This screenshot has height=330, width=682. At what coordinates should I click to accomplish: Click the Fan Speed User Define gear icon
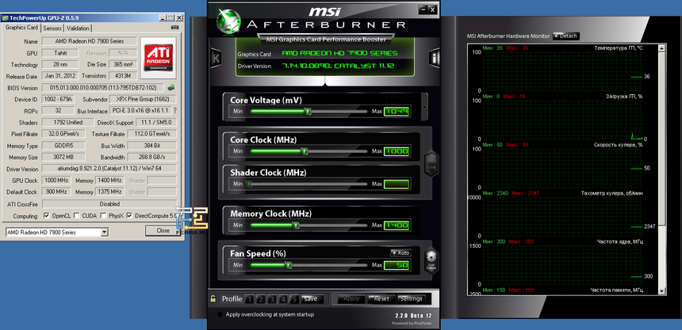(431, 261)
